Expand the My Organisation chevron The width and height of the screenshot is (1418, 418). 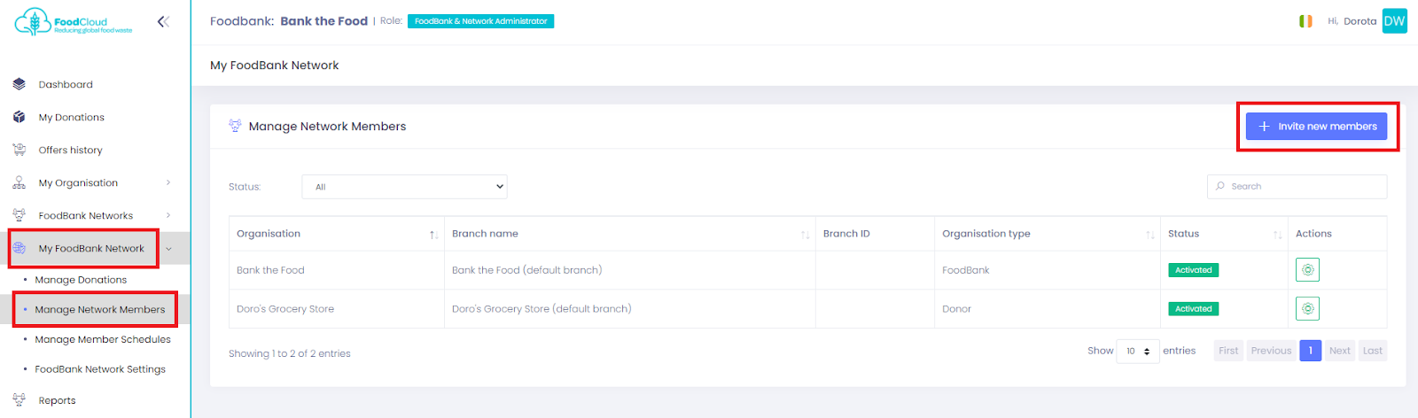tap(168, 182)
